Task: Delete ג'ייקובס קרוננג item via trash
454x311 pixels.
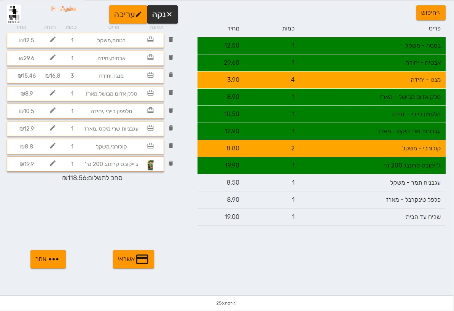Action: [171, 163]
